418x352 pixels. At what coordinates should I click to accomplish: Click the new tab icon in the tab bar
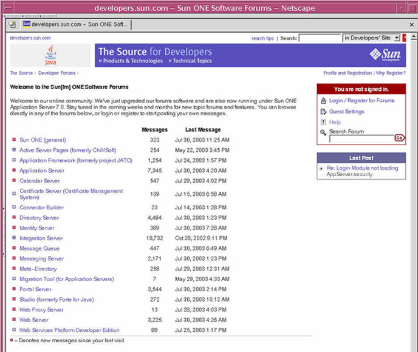pos(12,24)
